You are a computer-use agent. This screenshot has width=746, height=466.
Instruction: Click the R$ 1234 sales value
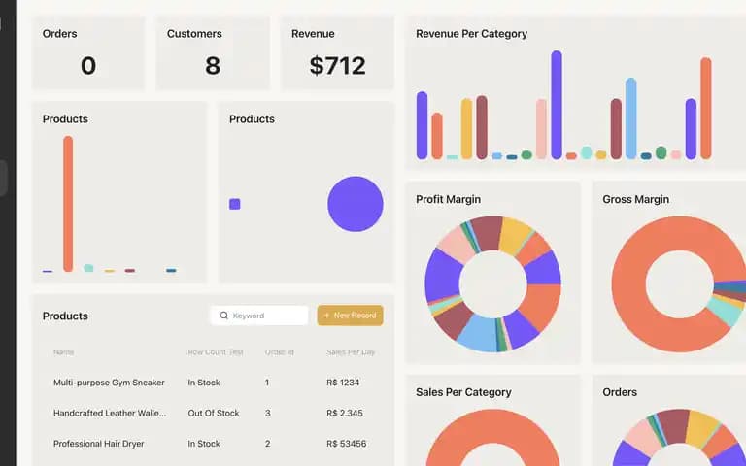click(x=343, y=383)
